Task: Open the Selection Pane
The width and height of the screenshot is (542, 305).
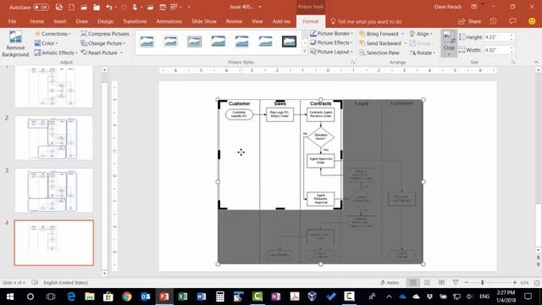Action: (379, 53)
